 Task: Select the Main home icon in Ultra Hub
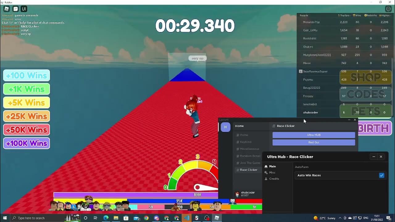(x=266, y=166)
